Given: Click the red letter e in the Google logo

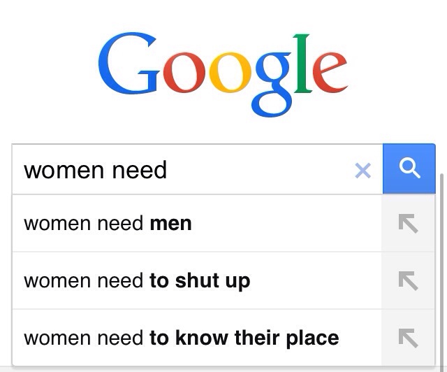Looking at the screenshot, I should 330,73.
